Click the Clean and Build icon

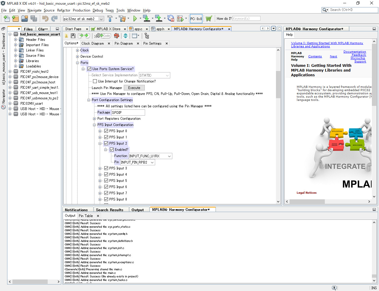(x=122, y=19)
